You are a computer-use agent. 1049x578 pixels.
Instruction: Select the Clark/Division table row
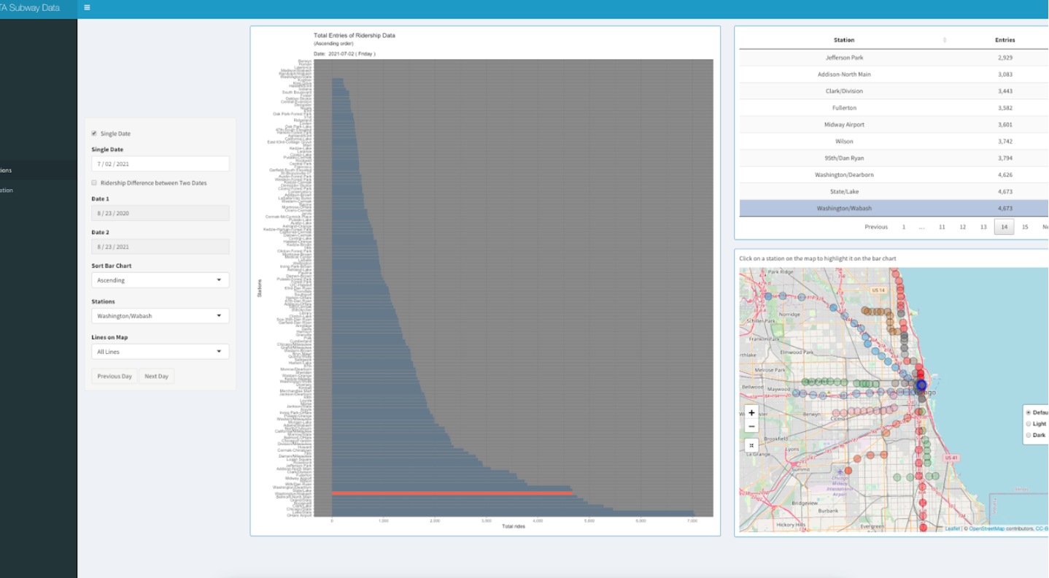pos(894,90)
